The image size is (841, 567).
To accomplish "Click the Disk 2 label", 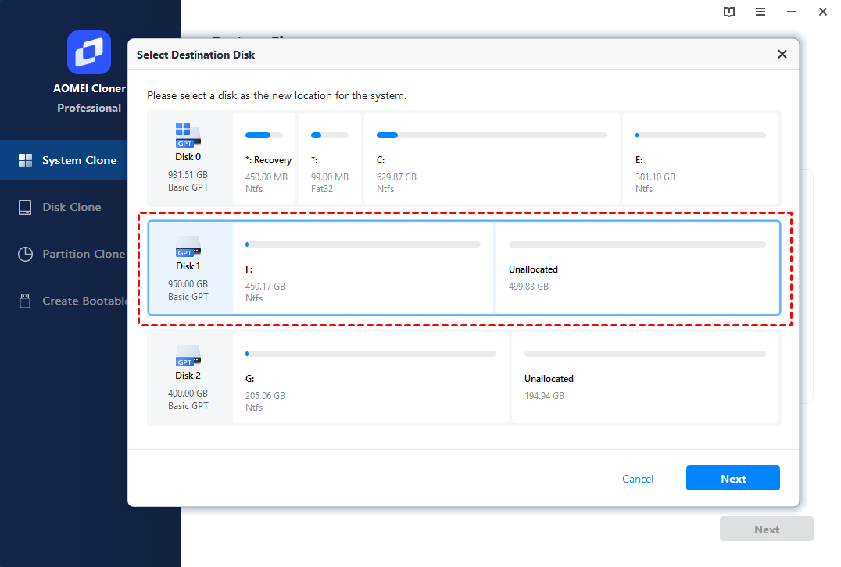I will point(188,375).
